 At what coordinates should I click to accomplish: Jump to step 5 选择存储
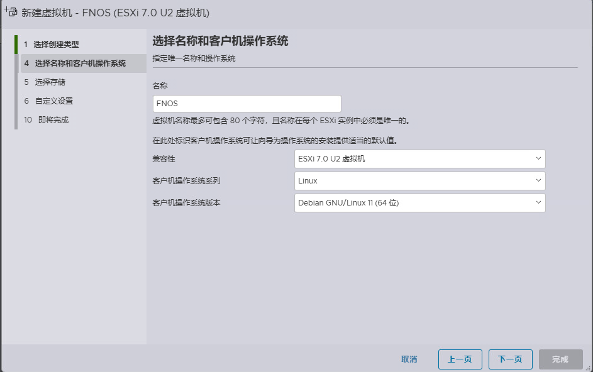(x=50, y=82)
